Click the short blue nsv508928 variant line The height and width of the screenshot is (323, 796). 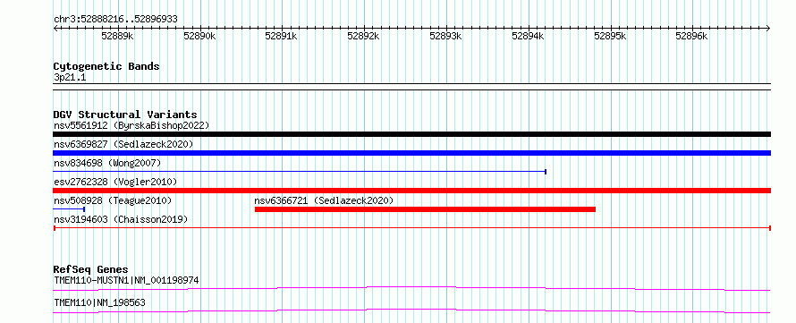tap(69, 209)
